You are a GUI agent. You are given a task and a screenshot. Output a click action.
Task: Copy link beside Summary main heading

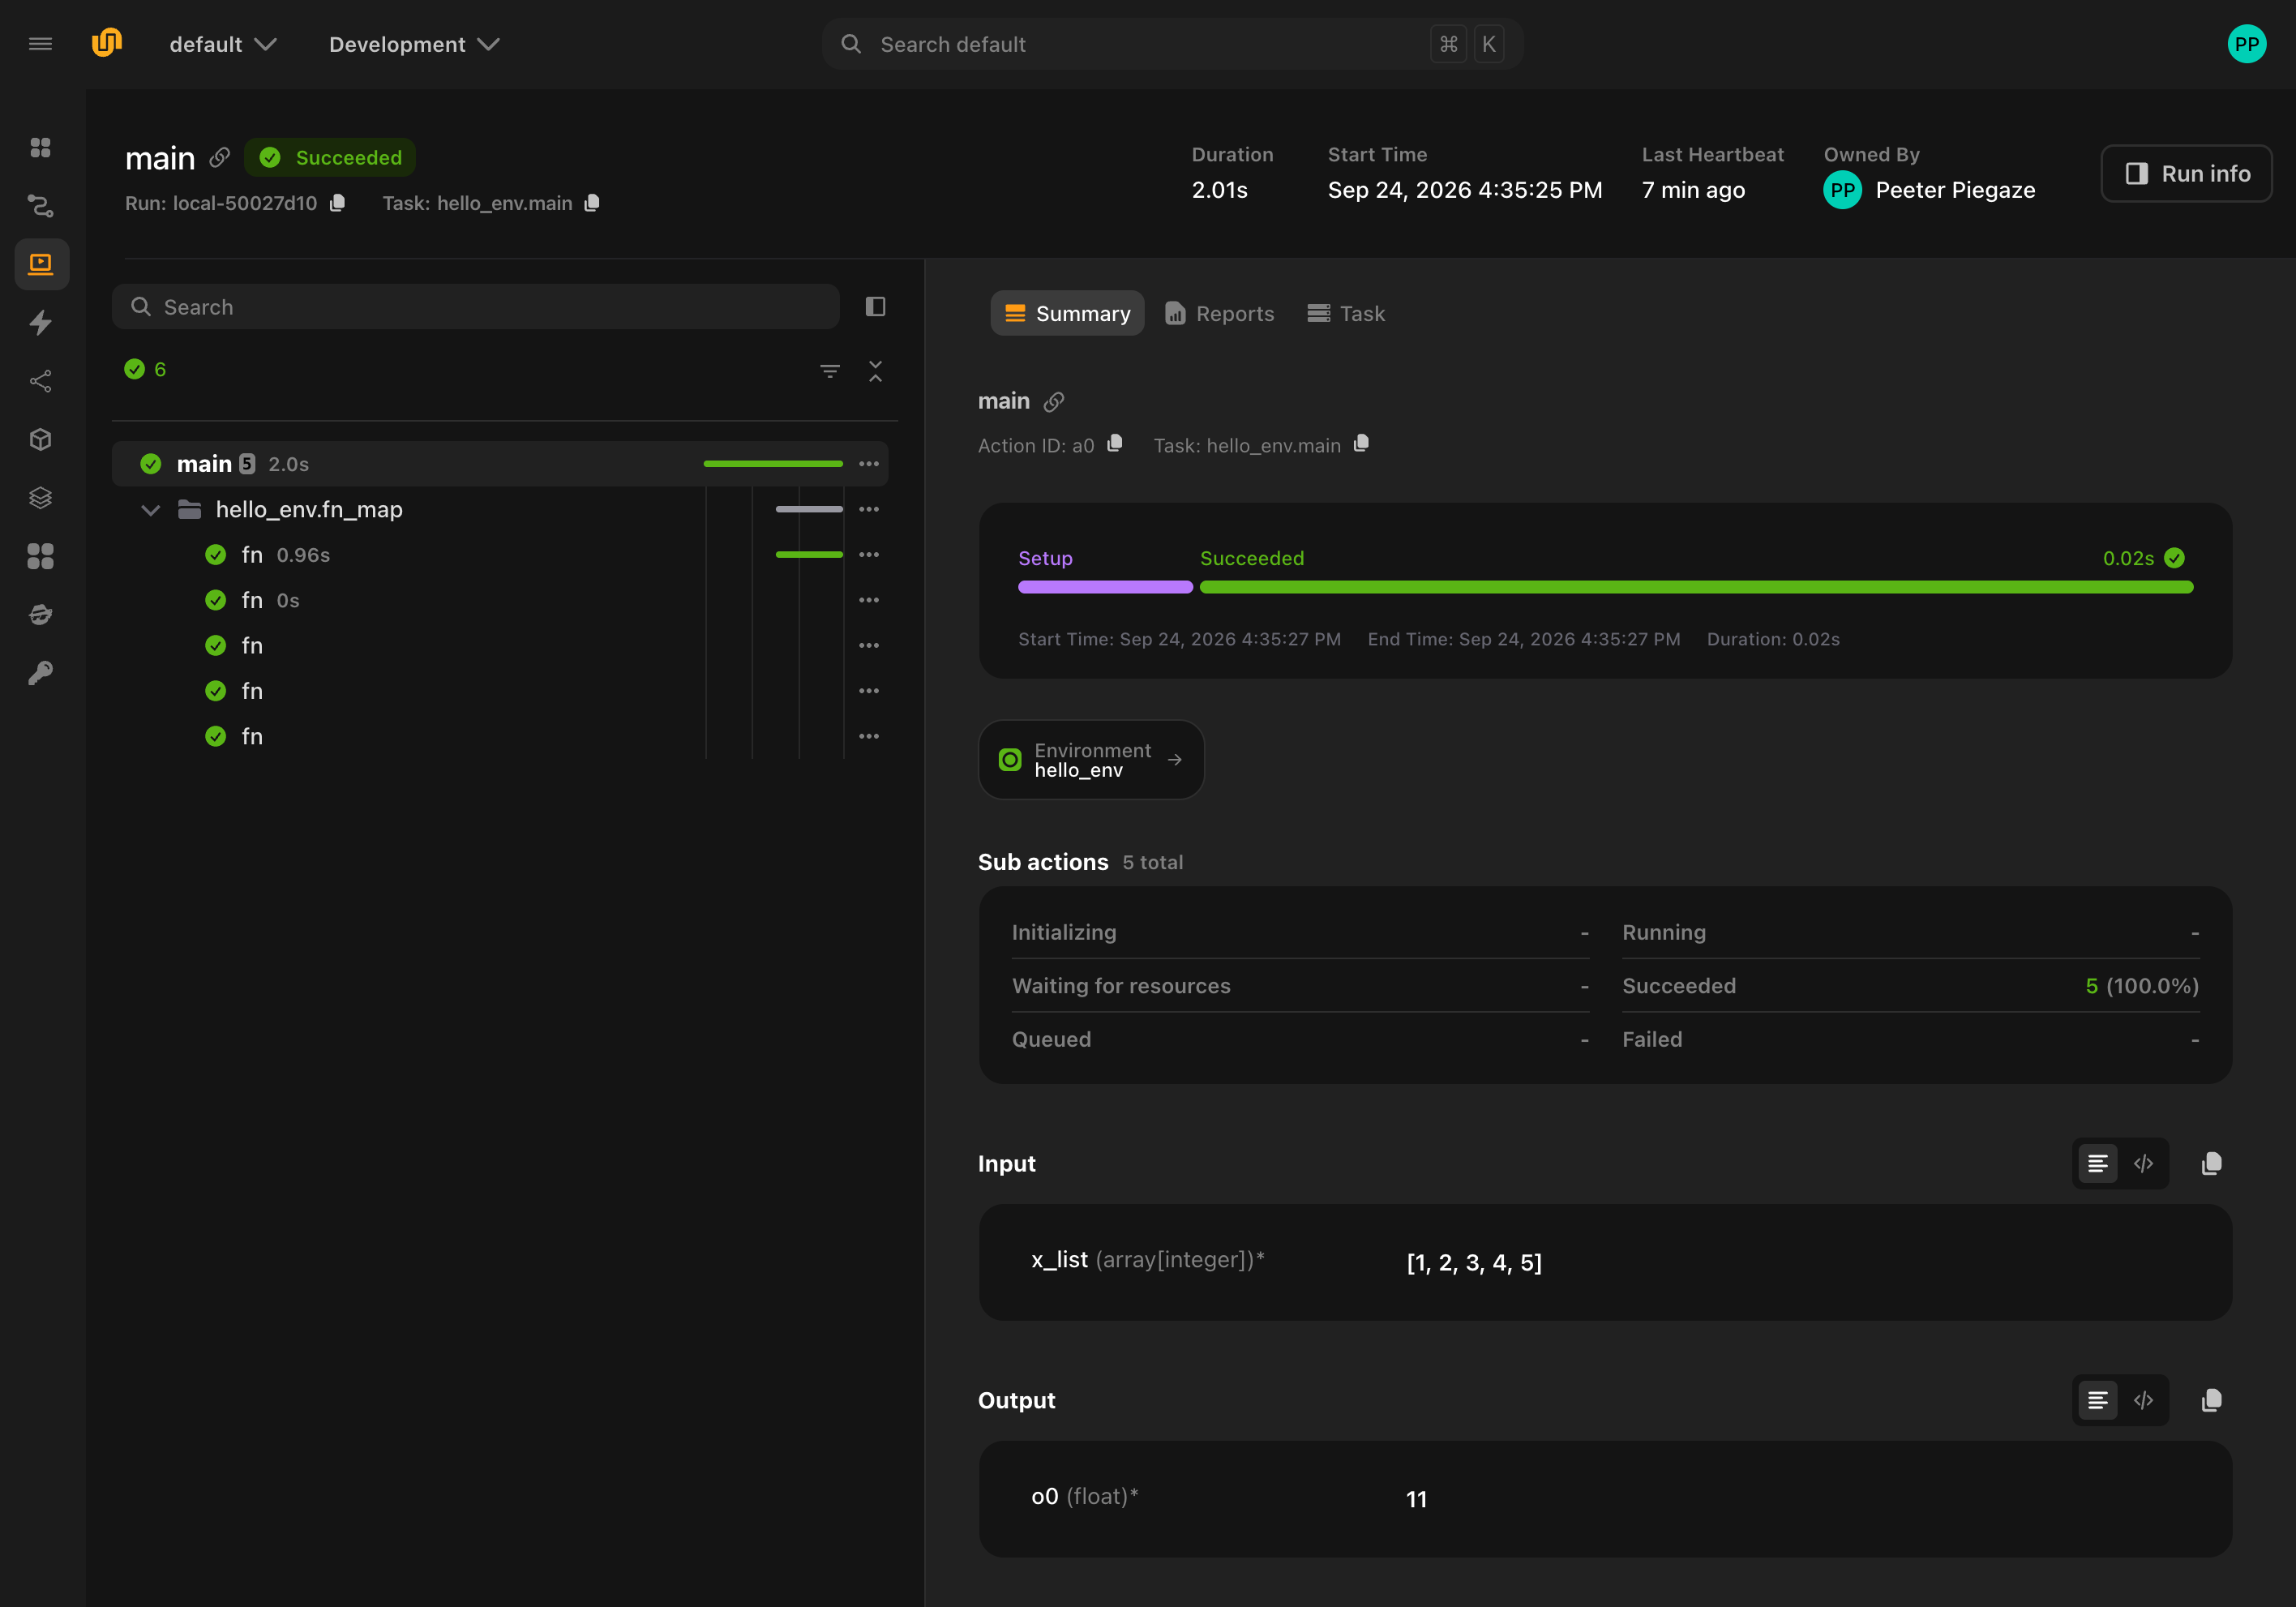pos(1054,402)
